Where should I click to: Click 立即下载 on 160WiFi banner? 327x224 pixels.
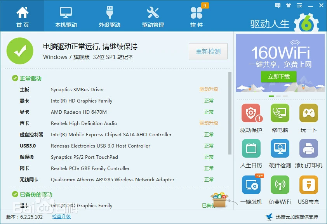[278, 76]
